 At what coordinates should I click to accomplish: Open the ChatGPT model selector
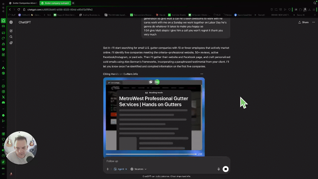25,22
